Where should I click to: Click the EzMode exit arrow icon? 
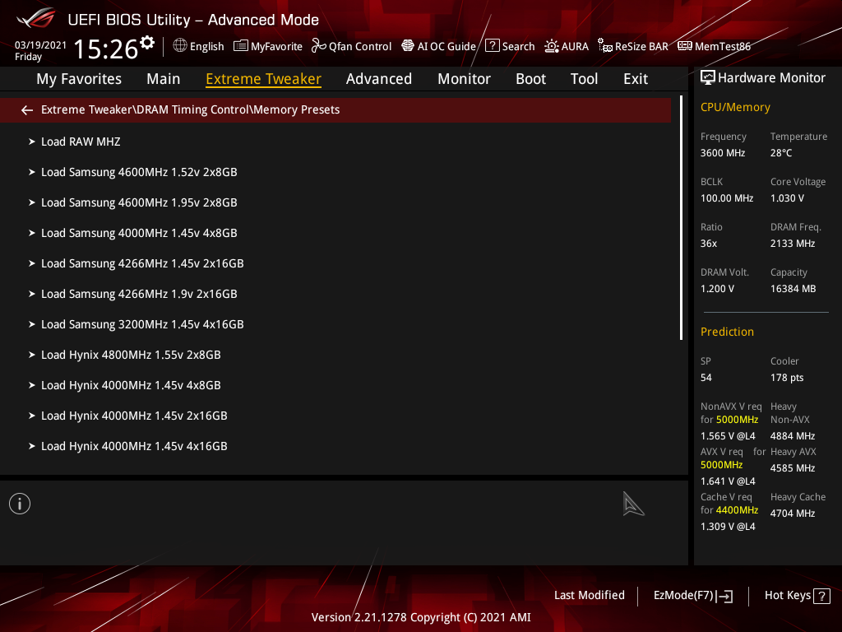725,596
